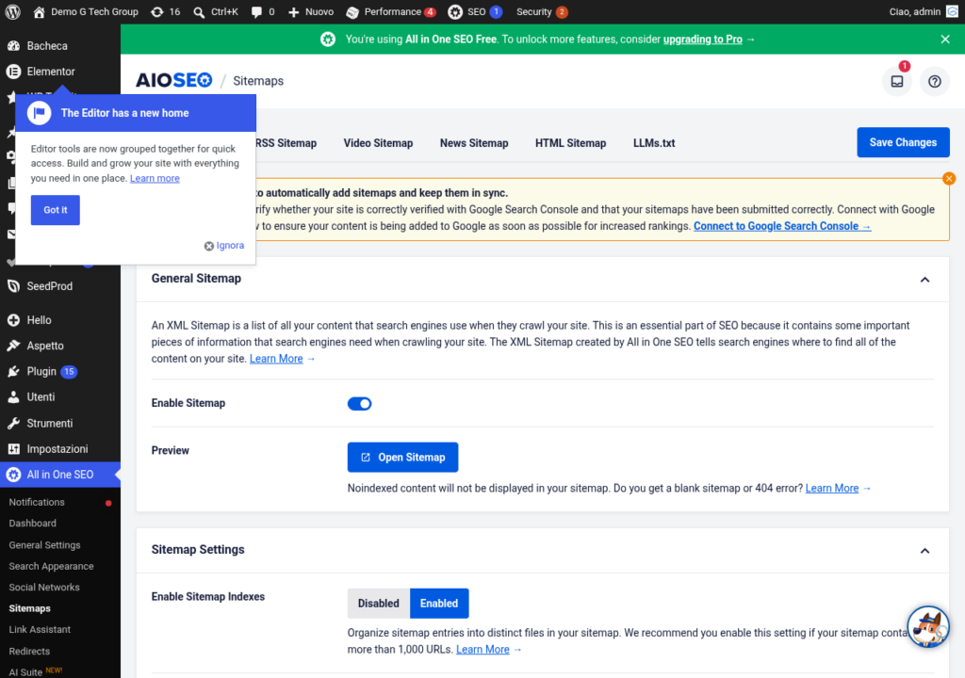The image size is (965, 678).
Task: Follow the upgrading to Pro link
Action: click(702, 40)
